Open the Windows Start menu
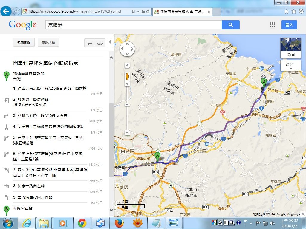Image resolution: width=306 pixels, height=229 pixels. coord(8,223)
